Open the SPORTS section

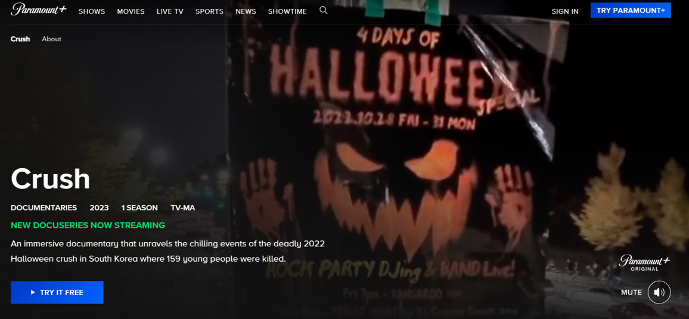210,11
